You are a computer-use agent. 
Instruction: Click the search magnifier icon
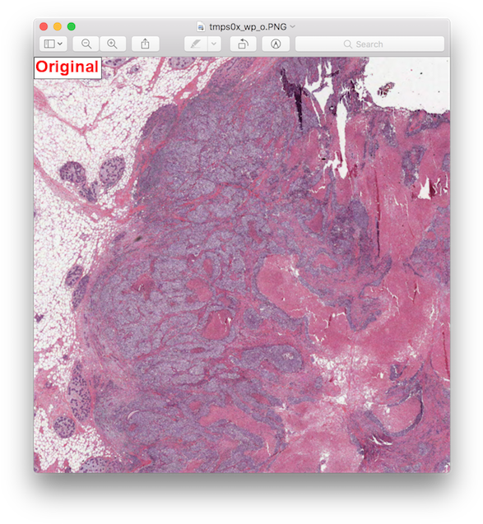tap(347, 44)
